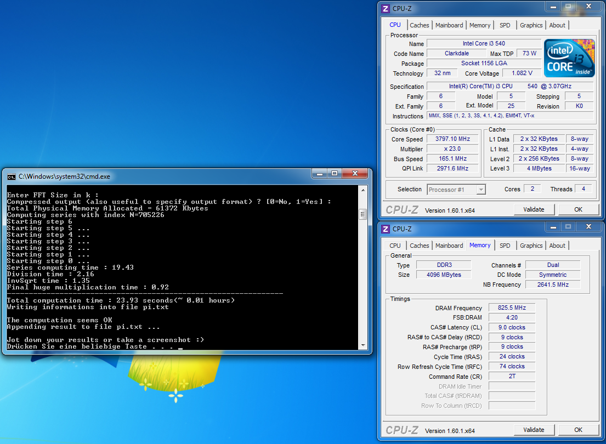Click the processor name Intel Core i3 540
606x444 pixels.
coord(484,44)
